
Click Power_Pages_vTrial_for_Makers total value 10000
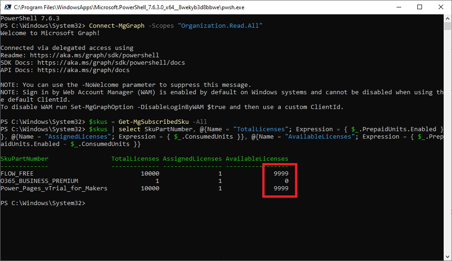click(x=150, y=188)
